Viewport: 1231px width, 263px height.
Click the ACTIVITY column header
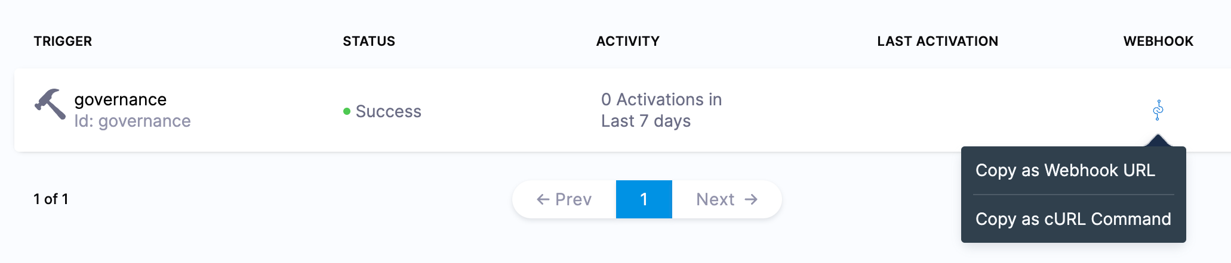coord(627,41)
